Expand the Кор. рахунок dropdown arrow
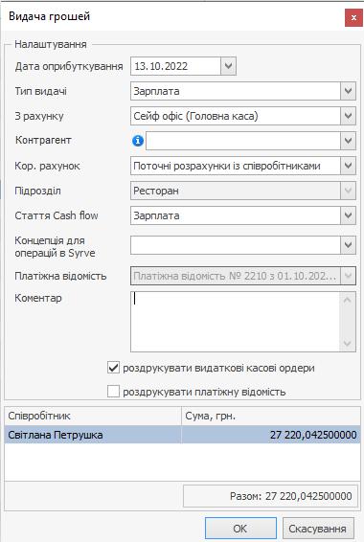 (x=348, y=166)
